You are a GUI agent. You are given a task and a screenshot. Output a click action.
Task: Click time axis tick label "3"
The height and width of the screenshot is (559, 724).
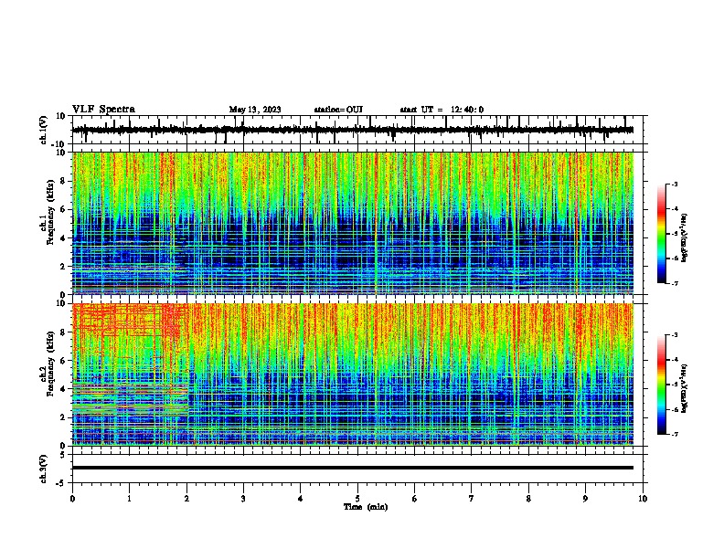coord(243,499)
